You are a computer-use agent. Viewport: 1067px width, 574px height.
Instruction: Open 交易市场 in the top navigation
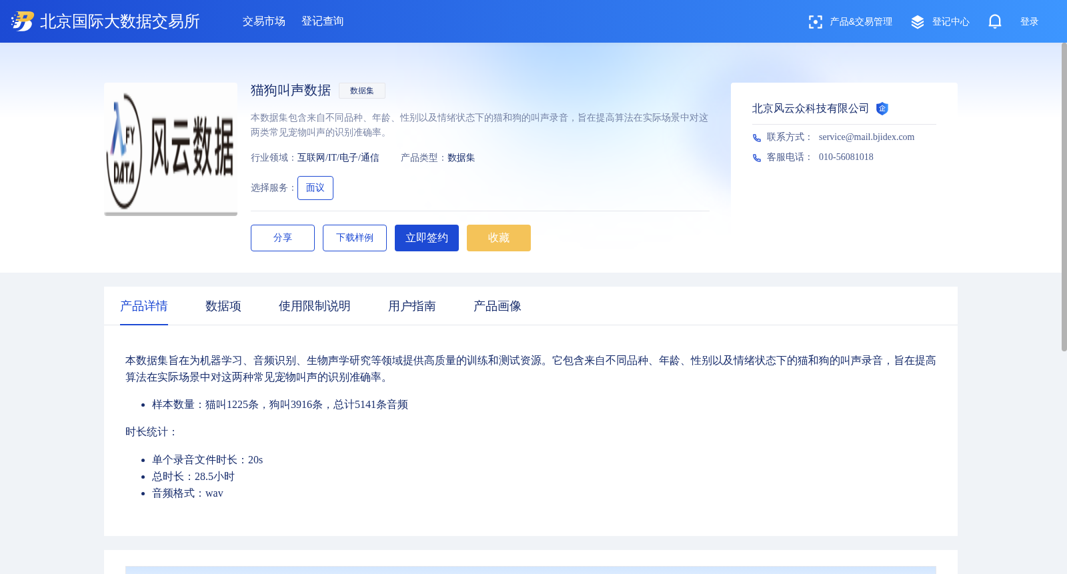(x=264, y=21)
